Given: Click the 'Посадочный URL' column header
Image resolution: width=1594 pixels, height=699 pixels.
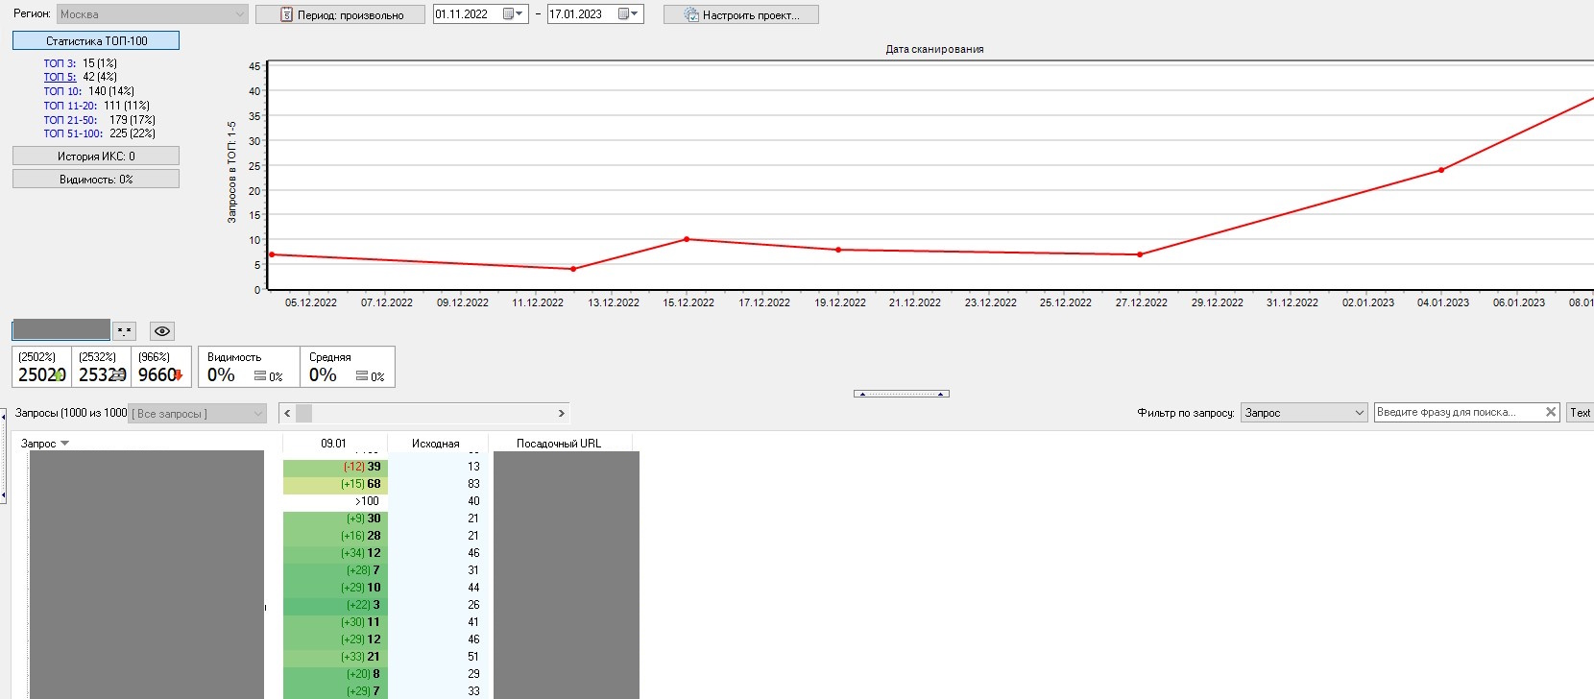Looking at the screenshot, I should click(x=559, y=444).
